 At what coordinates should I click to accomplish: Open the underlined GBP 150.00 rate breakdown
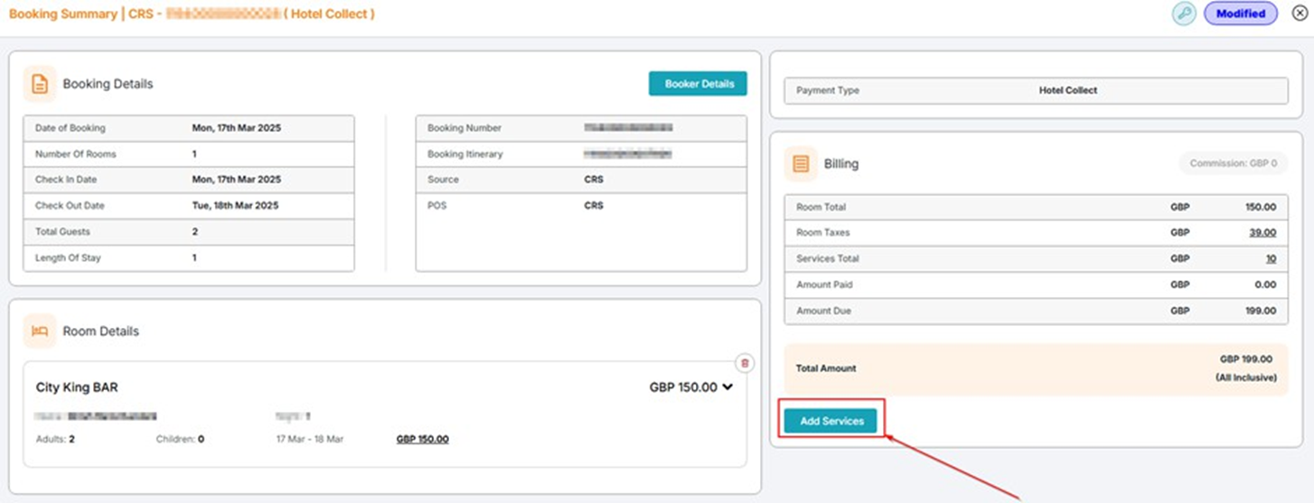[422, 439]
